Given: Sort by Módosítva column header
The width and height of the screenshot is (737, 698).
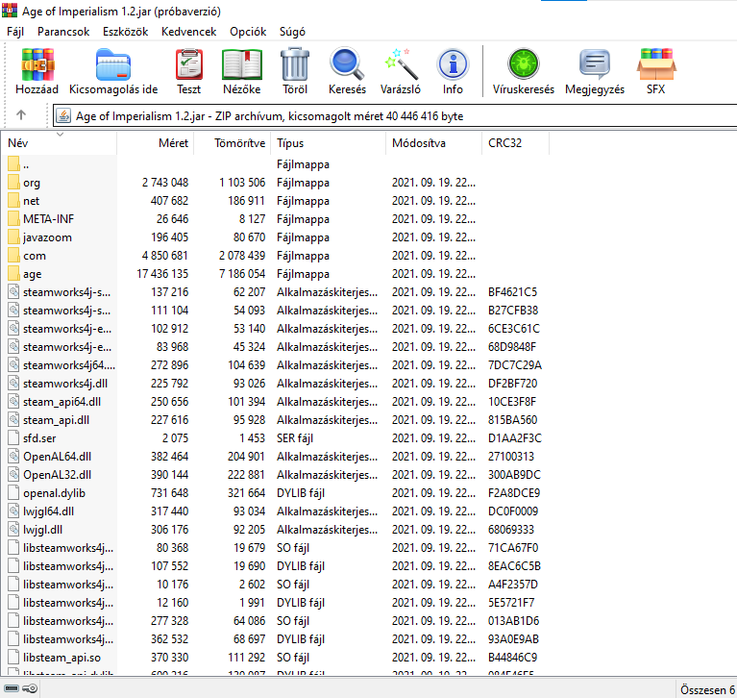Looking at the screenshot, I should pos(433,143).
